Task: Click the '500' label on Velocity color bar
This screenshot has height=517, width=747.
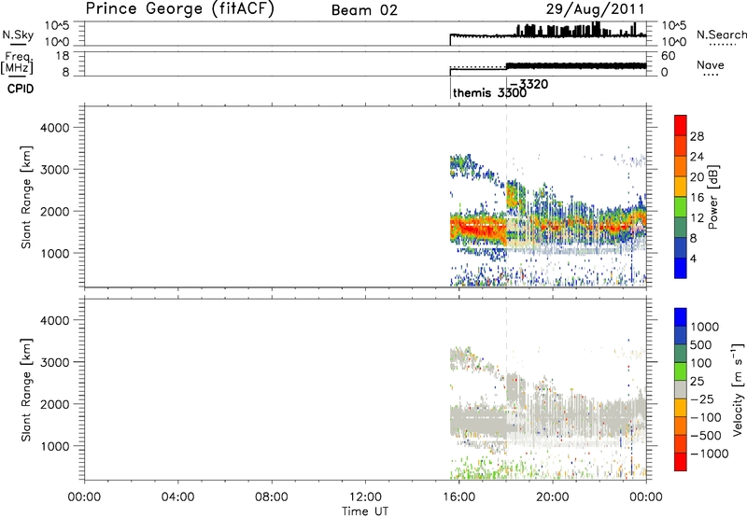Action: (x=701, y=344)
